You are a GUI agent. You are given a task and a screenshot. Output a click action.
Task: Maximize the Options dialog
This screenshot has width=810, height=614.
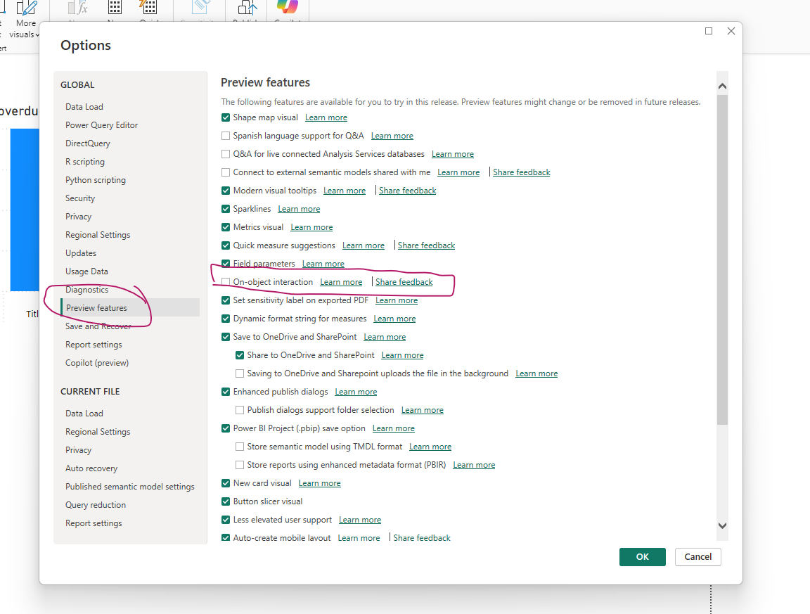pos(709,31)
